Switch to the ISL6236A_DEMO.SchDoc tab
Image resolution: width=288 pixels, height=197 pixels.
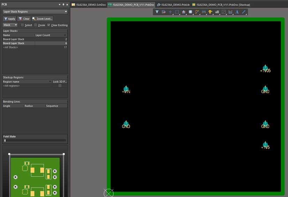(89, 5)
